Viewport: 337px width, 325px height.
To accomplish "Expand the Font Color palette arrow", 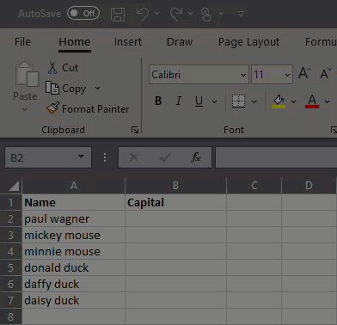I will pyautogui.click(x=328, y=101).
